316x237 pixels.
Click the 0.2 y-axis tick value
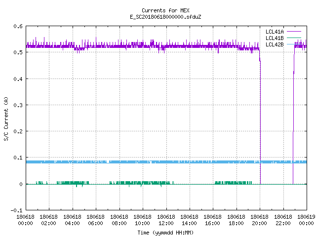coord(18,131)
